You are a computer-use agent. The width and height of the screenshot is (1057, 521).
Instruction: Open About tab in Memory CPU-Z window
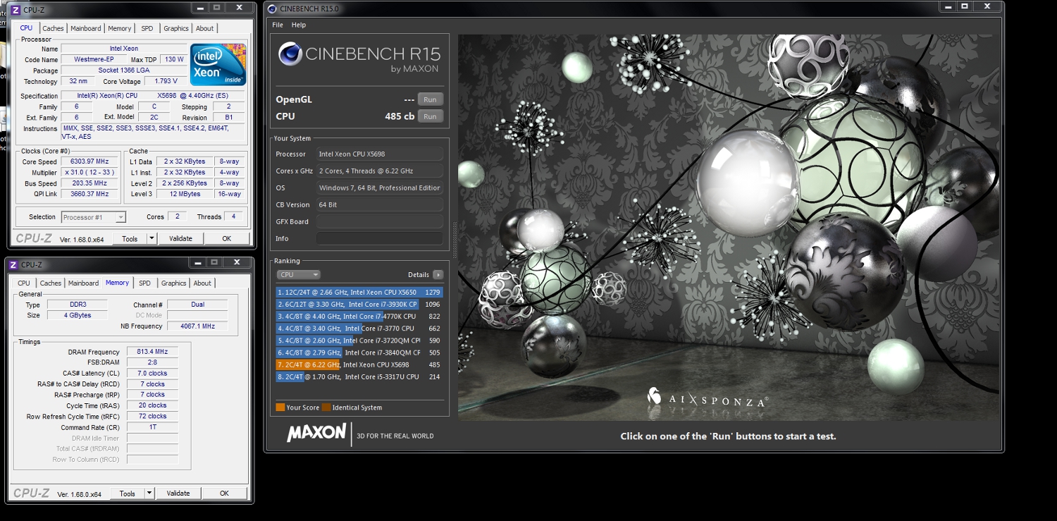pos(202,283)
